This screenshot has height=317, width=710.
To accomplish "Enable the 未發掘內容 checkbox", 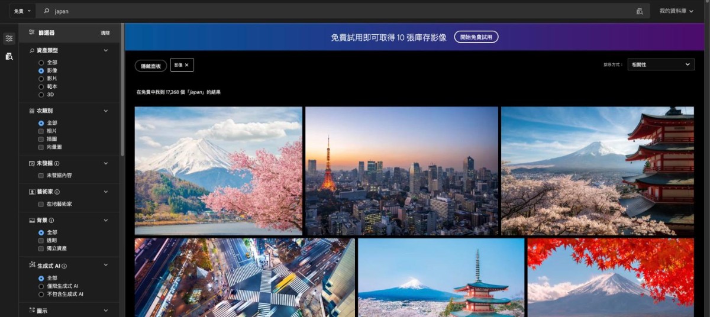I will click(x=41, y=176).
